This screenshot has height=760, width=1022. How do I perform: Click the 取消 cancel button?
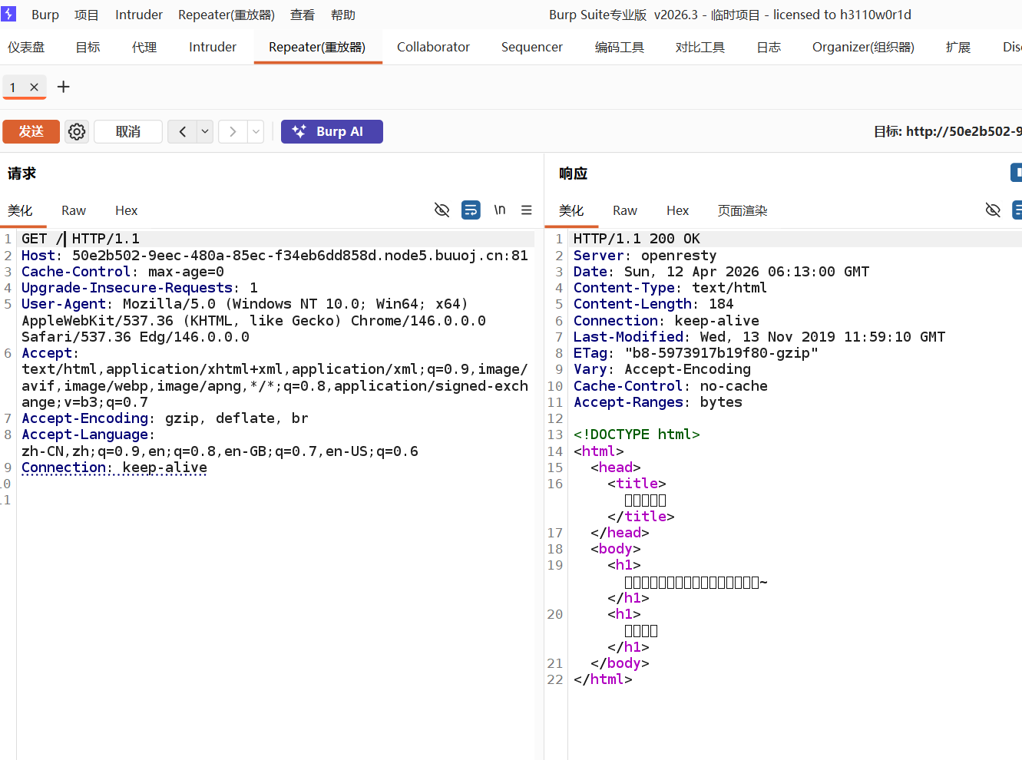128,131
